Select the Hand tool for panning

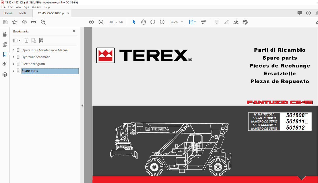(143, 22)
